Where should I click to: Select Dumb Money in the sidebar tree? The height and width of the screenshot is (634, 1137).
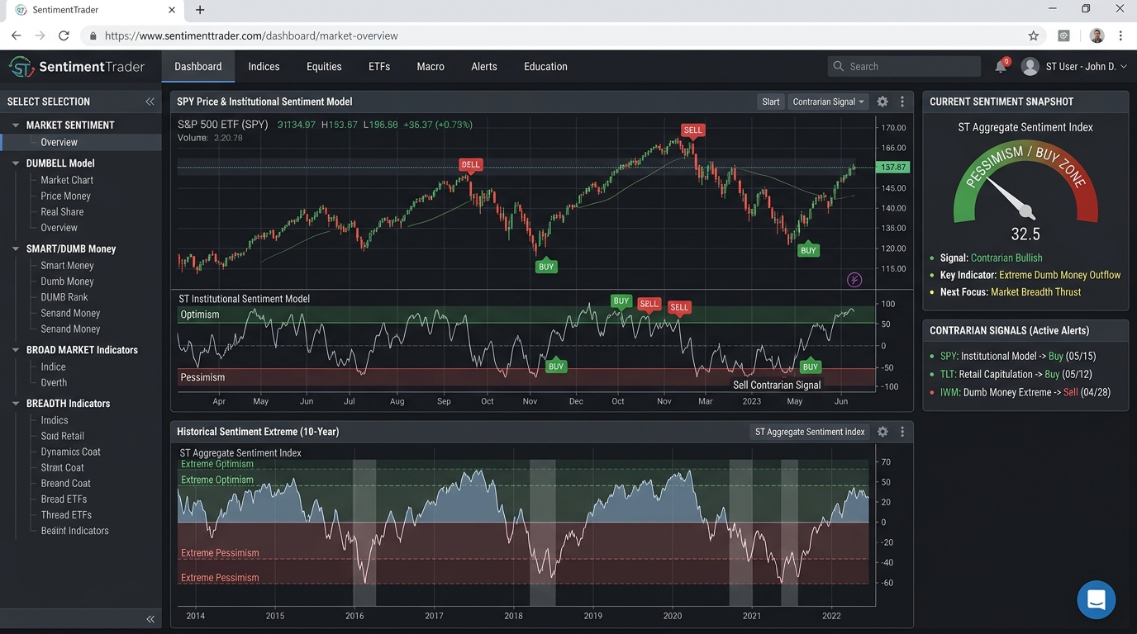tap(67, 281)
